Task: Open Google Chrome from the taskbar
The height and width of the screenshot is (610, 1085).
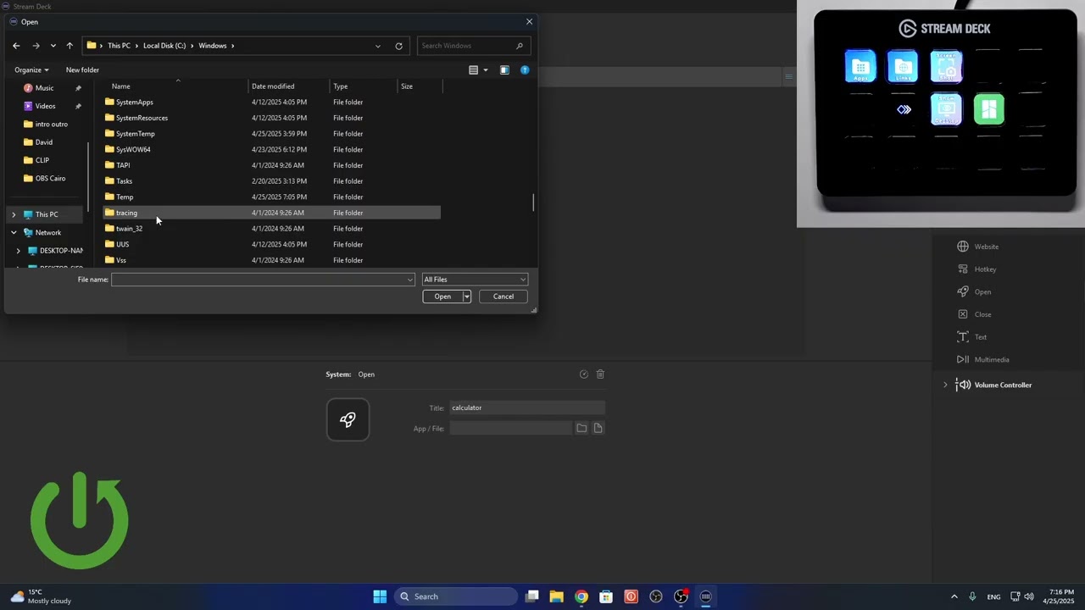Action: click(581, 596)
